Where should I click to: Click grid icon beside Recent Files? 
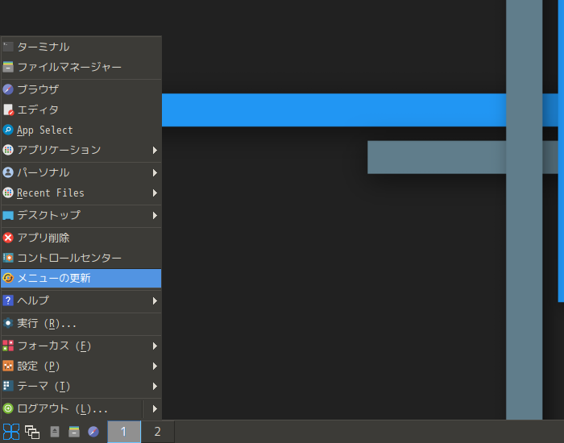click(8, 193)
